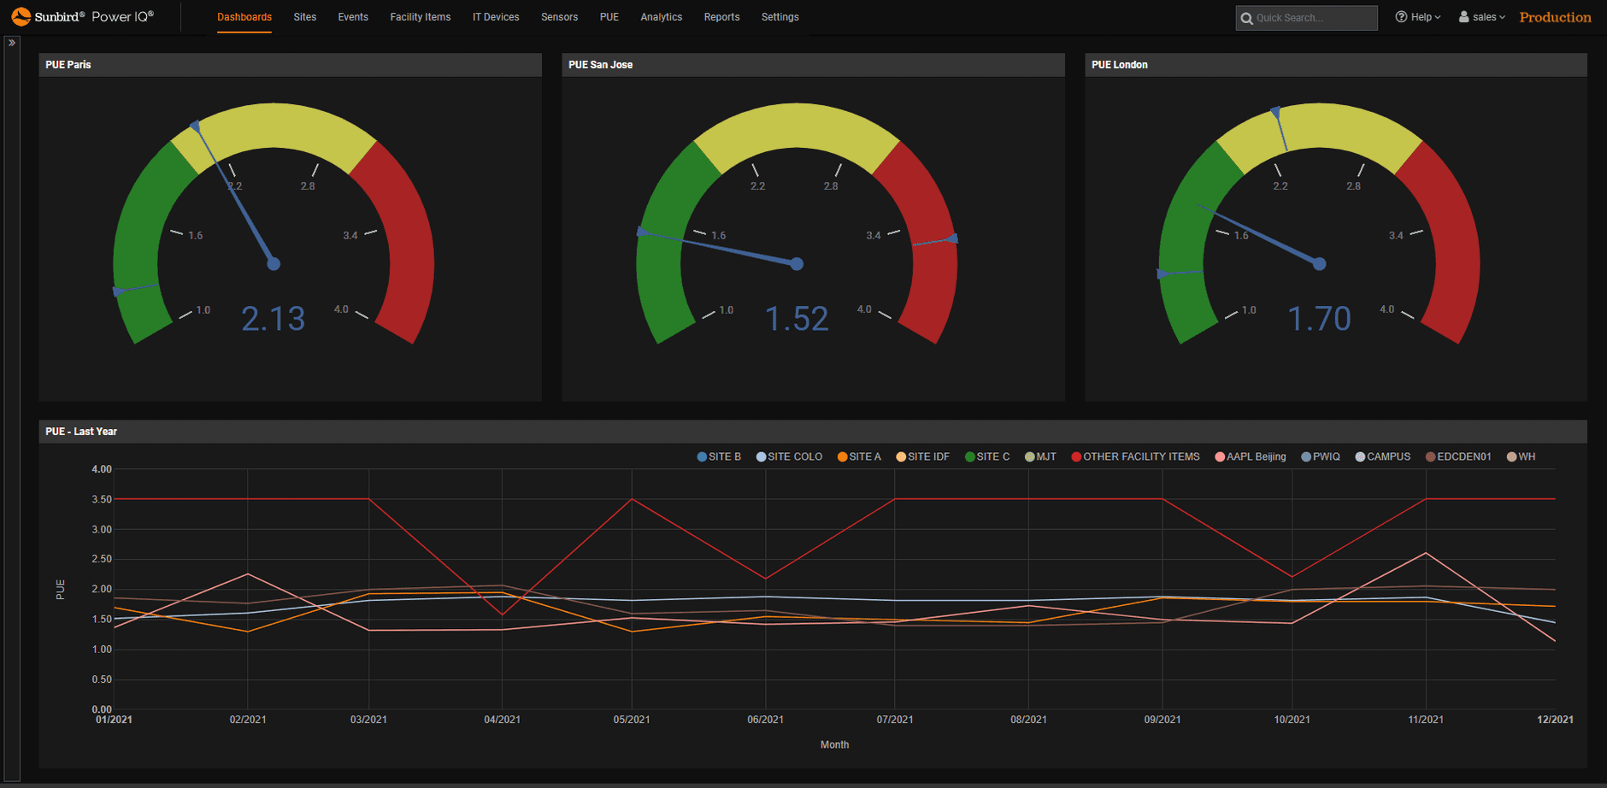The width and height of the screenshot is (1607, 788).
Task: Toggle the OTHER FACILITY ITEMS series visibility
Action: (1135, 456)
